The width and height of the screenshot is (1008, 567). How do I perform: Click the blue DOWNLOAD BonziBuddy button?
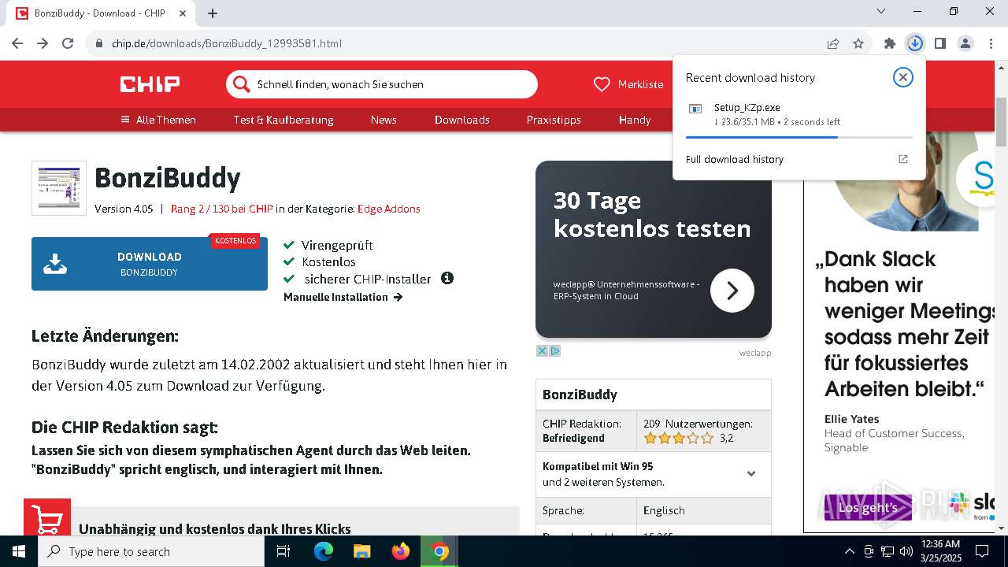click(150, 264)
